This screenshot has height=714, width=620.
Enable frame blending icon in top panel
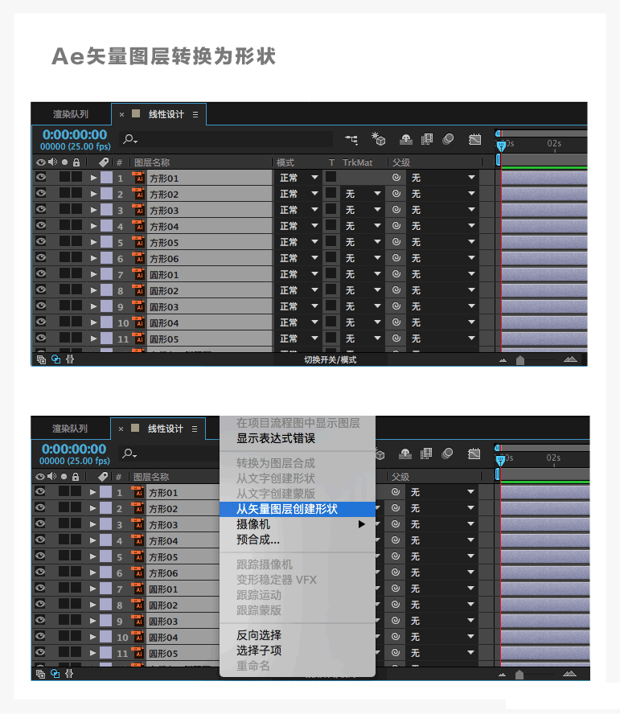427,139
